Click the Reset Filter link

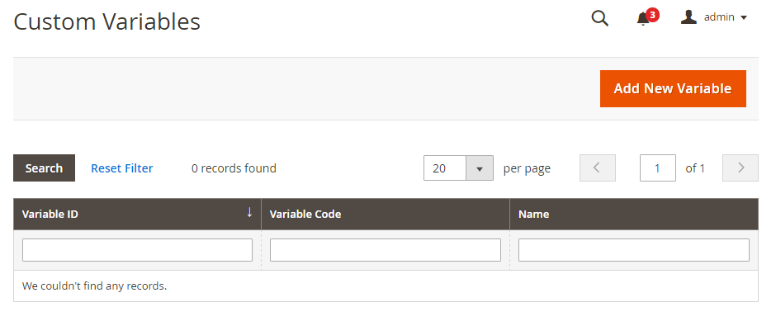click(x=121, y=168)
